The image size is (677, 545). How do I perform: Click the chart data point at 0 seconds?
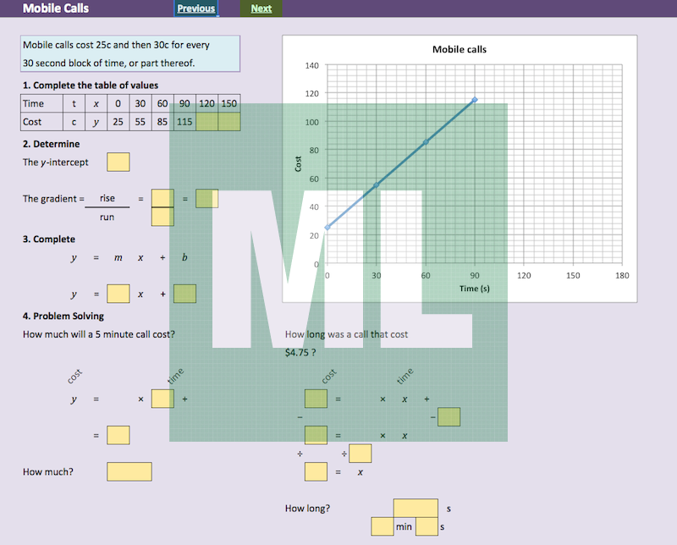(327, 227)
